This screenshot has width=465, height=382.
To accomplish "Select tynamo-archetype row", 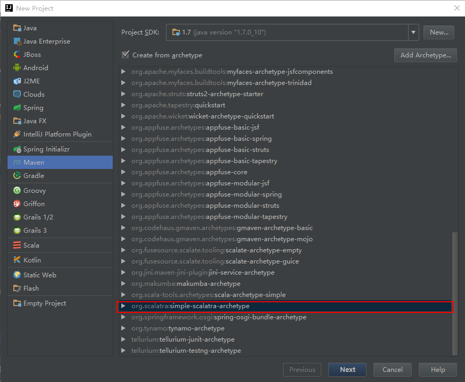I will click(x=286, y=328).
